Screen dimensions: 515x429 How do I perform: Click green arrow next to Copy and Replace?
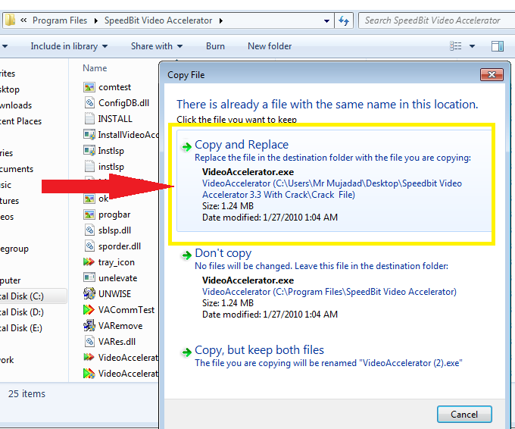point(187,146)
